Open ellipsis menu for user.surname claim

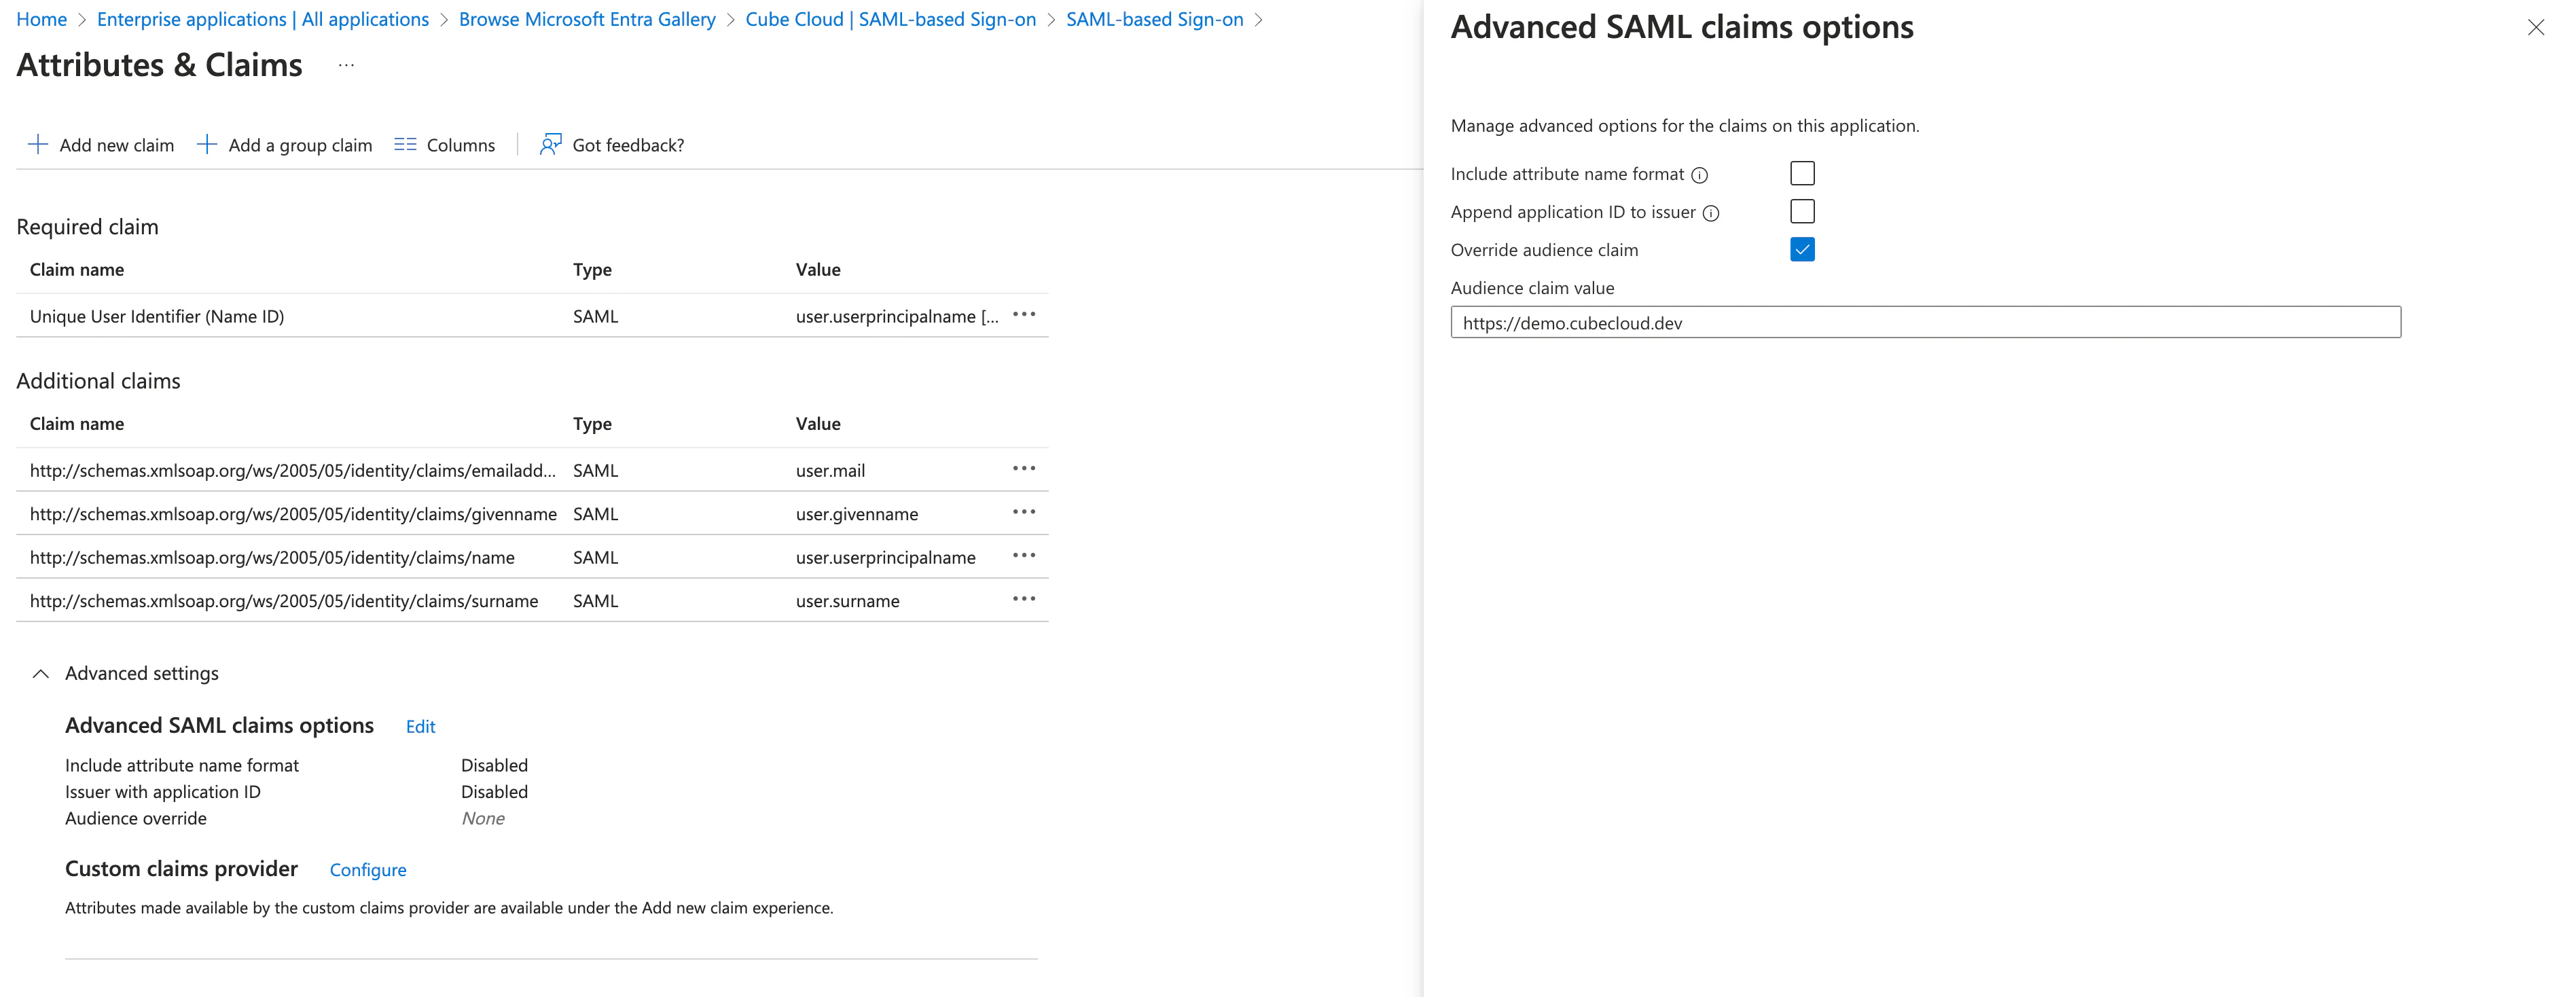click(1024, 600)
